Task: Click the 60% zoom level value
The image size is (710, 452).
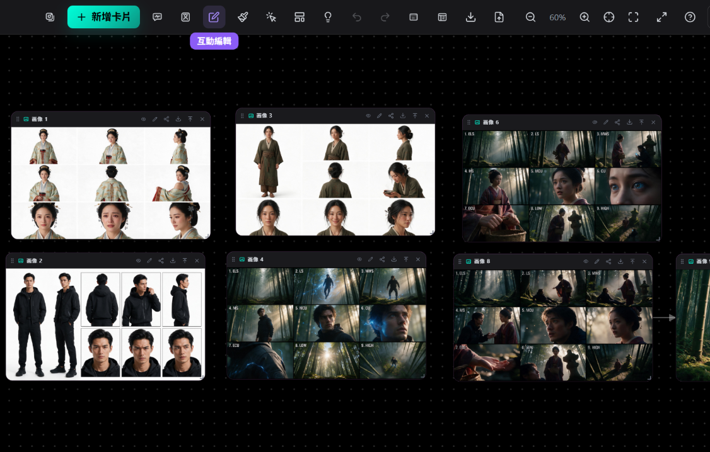Action: click(557, 18)
